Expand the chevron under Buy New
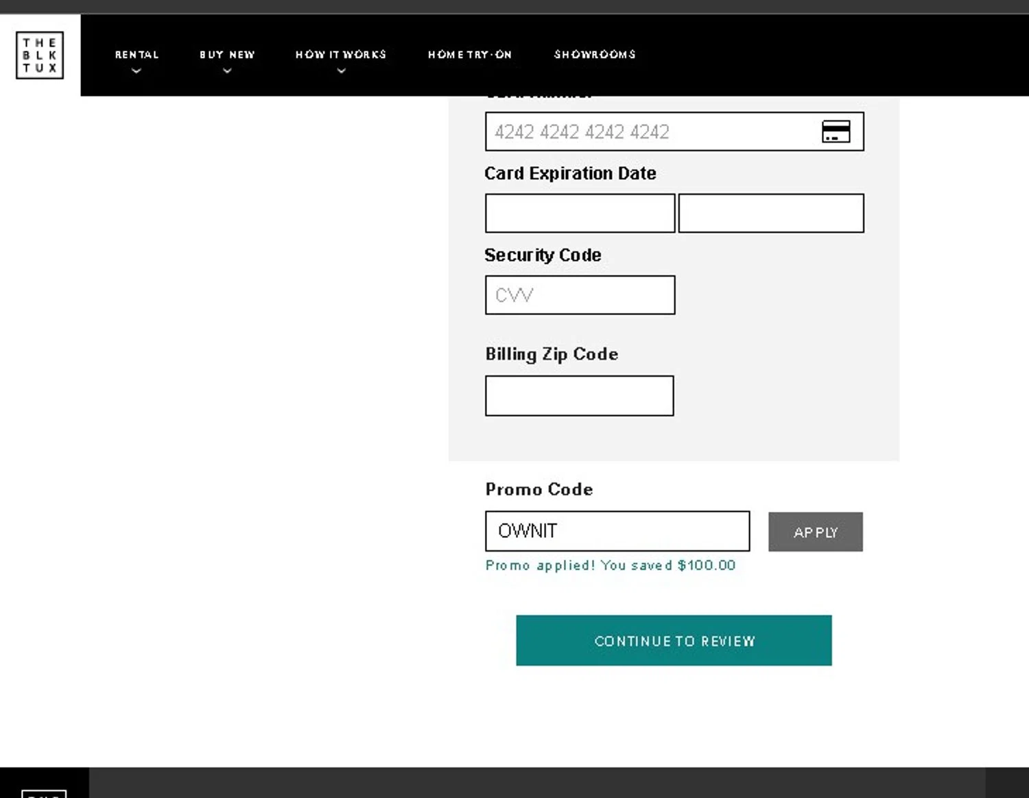This screenshot has height=798, width=1029. click(227, 71)
